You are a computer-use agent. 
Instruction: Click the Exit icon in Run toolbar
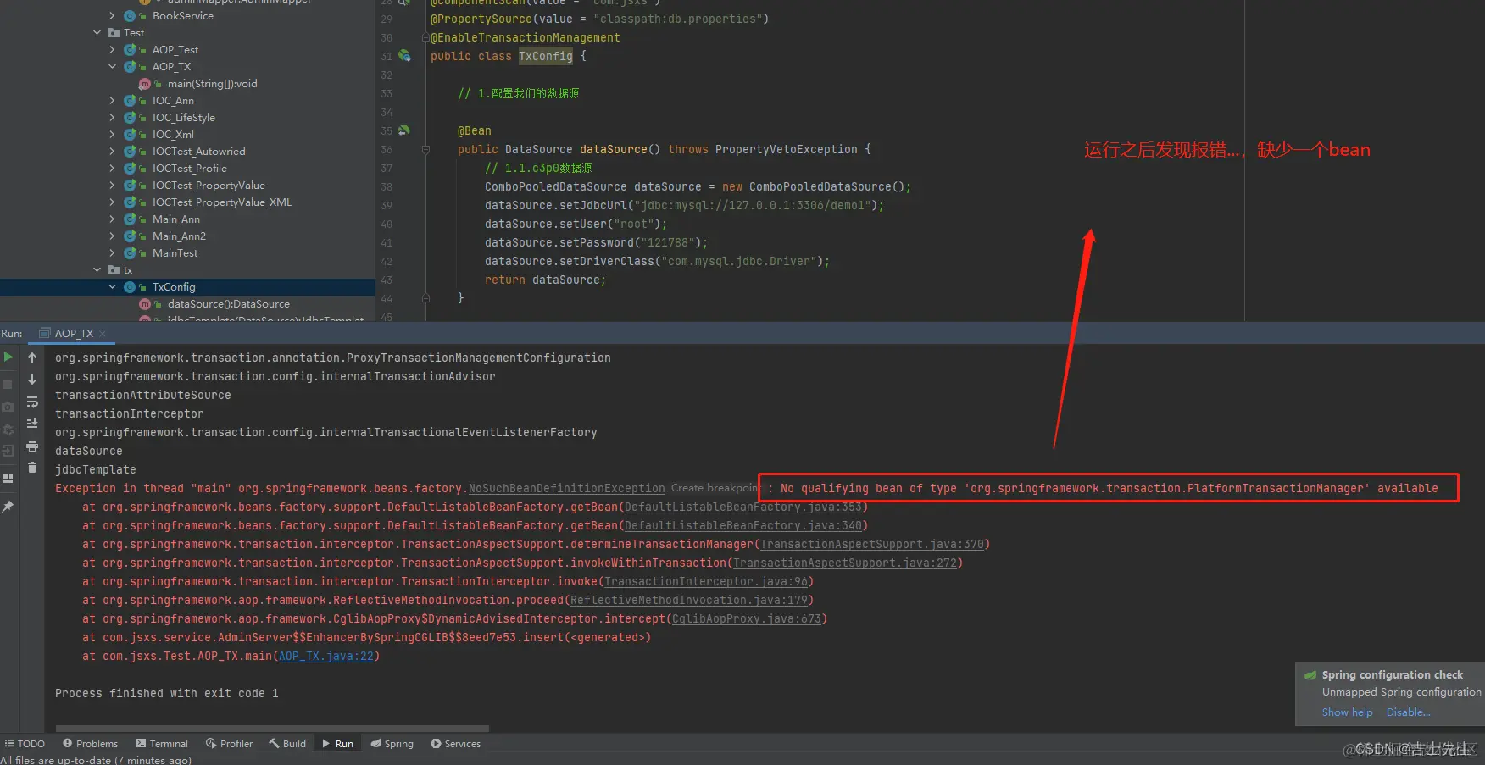tap(8, 451)
